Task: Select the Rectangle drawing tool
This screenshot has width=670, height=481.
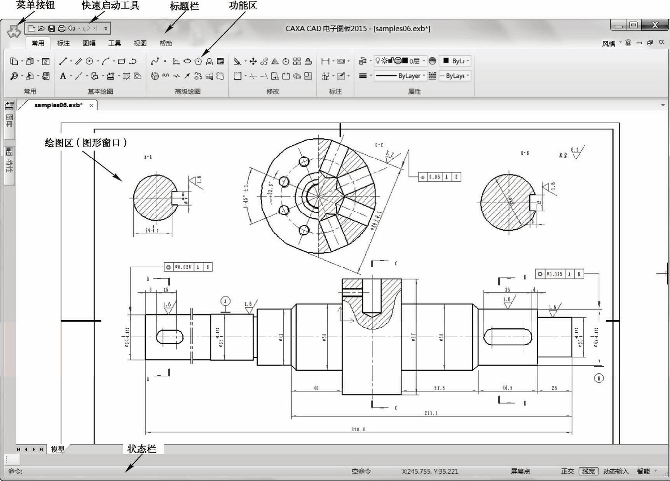Action: tap(122, 61)
